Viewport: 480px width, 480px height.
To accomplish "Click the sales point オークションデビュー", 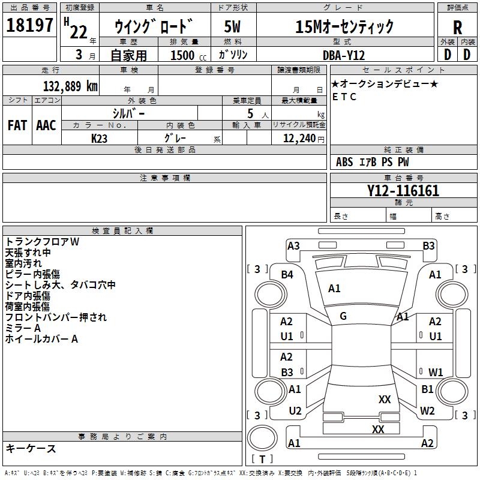I will (x=385, y=83).
